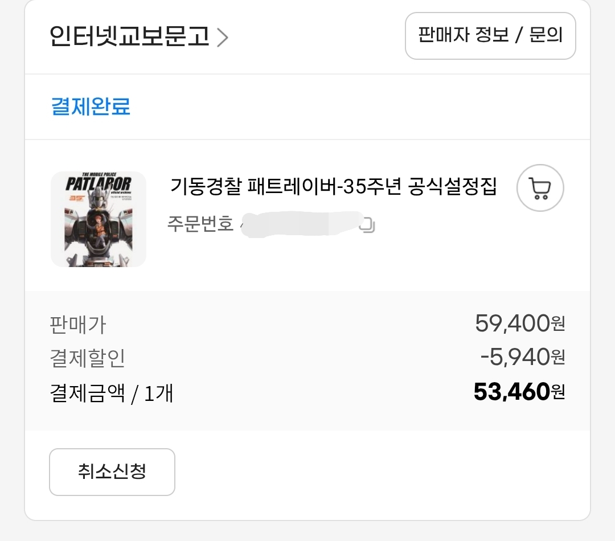Add Patlabor book to shopping cart
The image size is (615, 541).
point(540,188)
